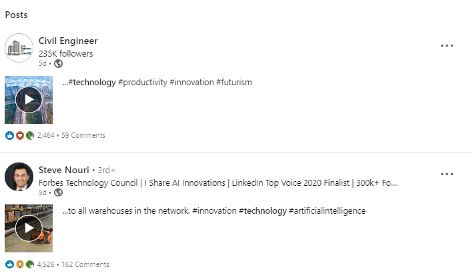Play the Civil Engineer post video
The height and width of the screenshot is (277, 471).
click(x=29, y=100)
